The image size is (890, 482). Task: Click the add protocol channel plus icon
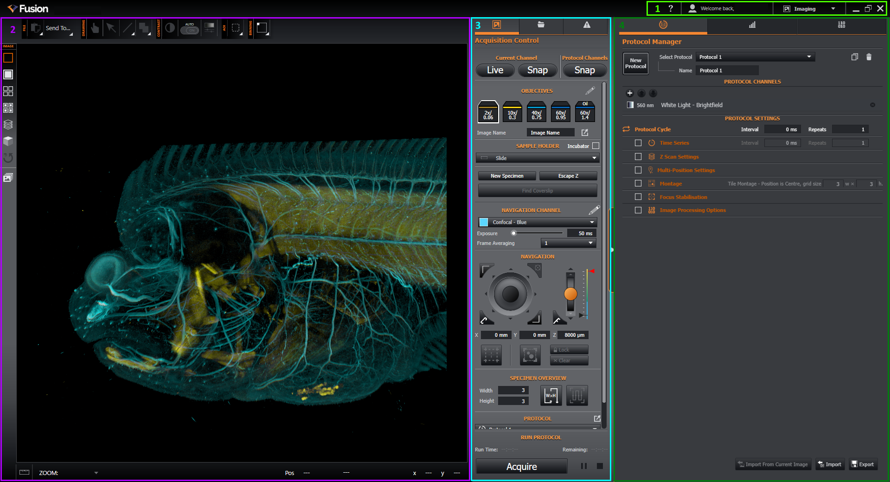pos(629,93)
